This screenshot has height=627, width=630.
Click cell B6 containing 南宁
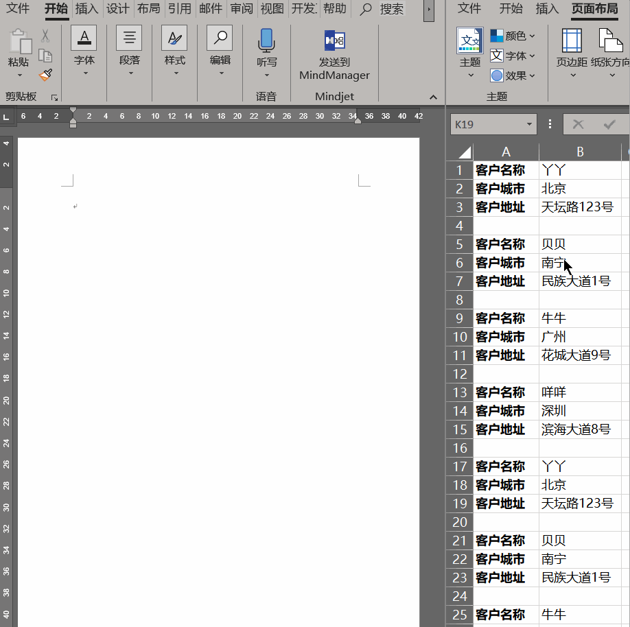pyautogui.click(x=580, y=263)
